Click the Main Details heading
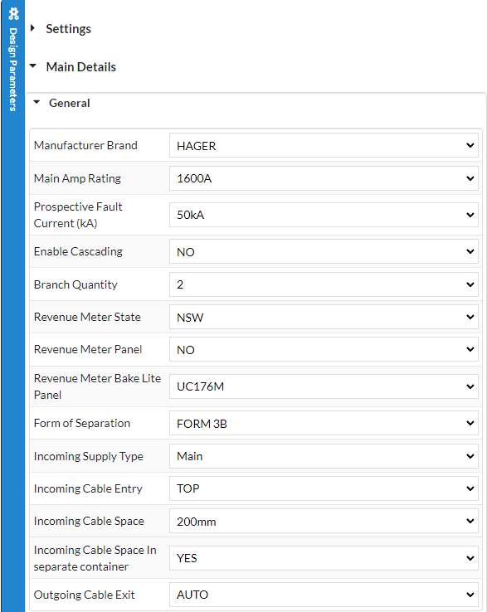This screenshot has height=612, width=487. click(80, 66)
